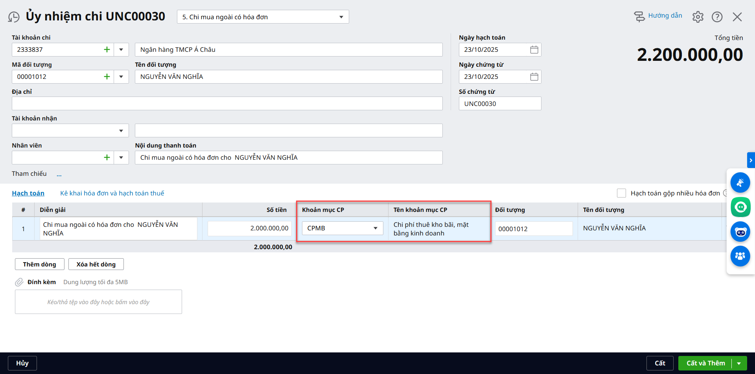Click the green plus next to Tài khoản chi

[107, 49]
